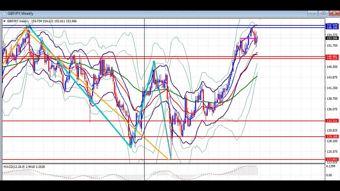Click the 154.375 price scale value
Screen dimensions: 340x191
332,35
